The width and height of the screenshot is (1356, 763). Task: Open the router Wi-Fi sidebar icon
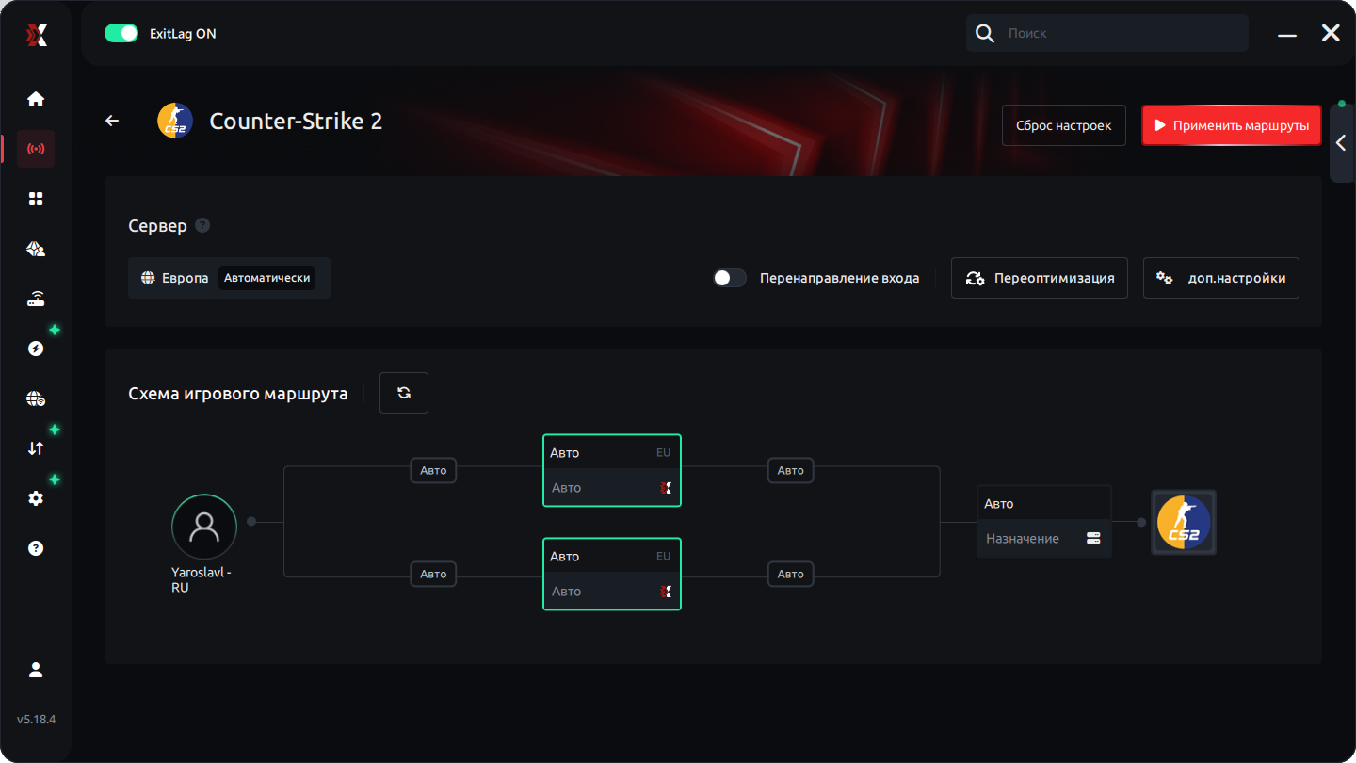(x=36, y=300)
